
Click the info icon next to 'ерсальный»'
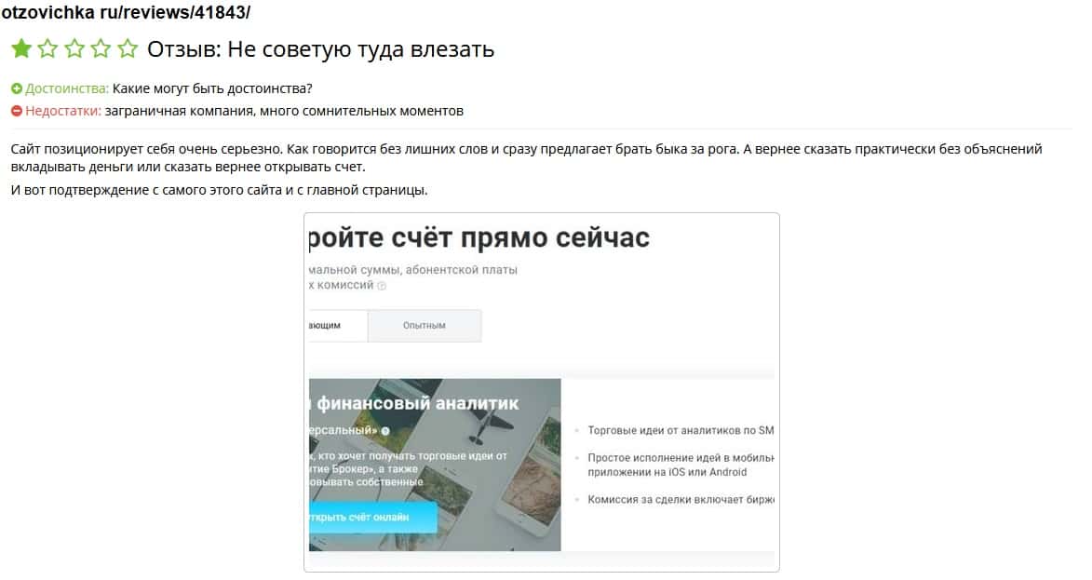click(x=385, y=431)
